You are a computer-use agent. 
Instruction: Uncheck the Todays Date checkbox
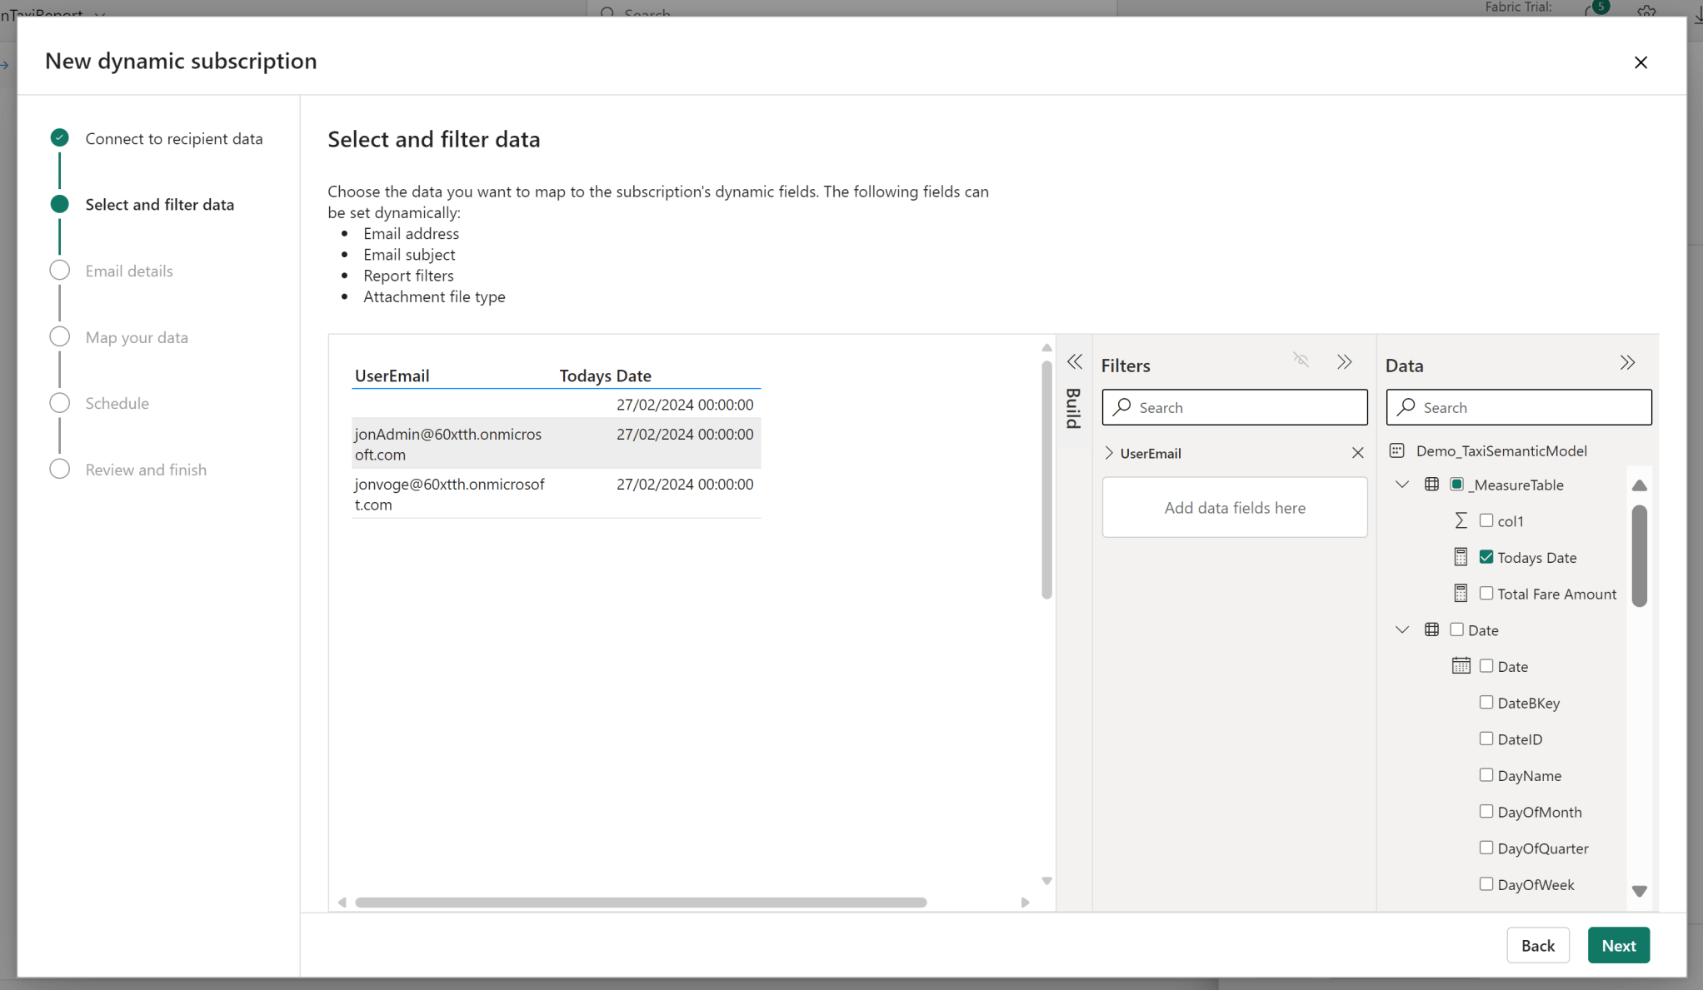1486,556
